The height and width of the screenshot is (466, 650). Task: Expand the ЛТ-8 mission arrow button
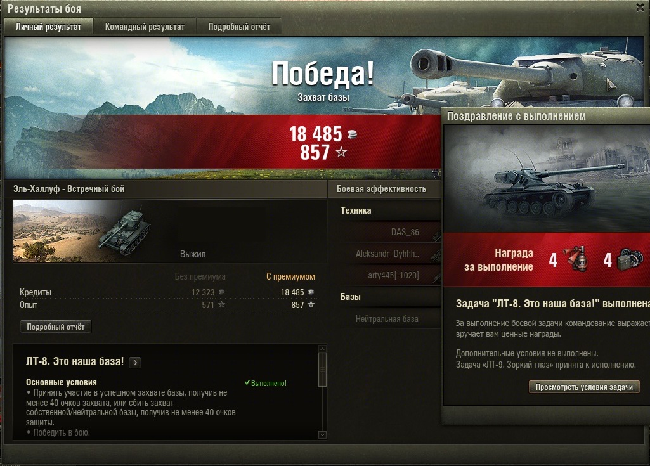click(x=134, y=363)
